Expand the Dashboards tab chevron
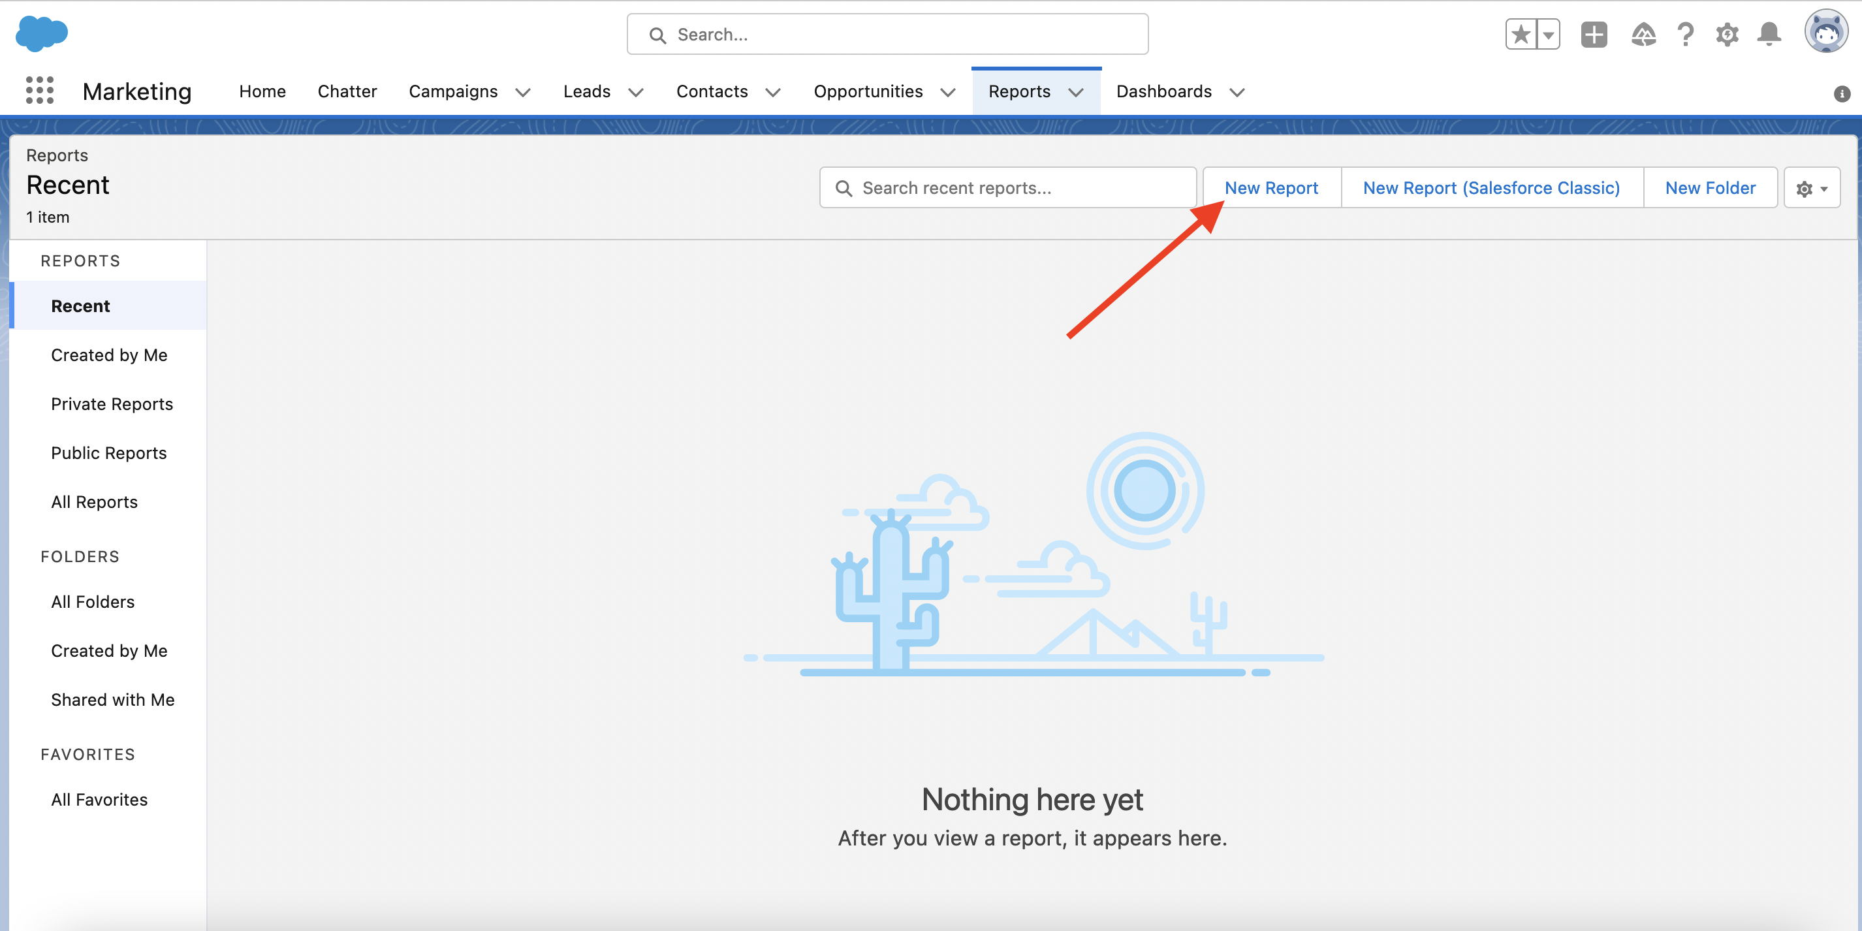 click(x=1237, y=92)
